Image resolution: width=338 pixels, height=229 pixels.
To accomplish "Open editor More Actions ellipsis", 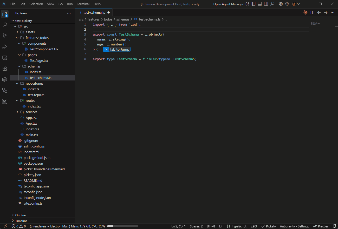I will point(333,12).
